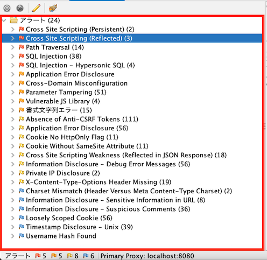This screenshot has width=267, height=260.
Task: Select Cross-Domain Misconfiguration alert
Action: pyautogui.click(x=76, y=83)
